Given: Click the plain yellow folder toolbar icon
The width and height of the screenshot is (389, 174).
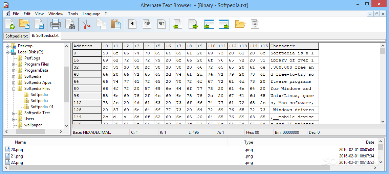Looking at the screenshot, I should (240, 24).
